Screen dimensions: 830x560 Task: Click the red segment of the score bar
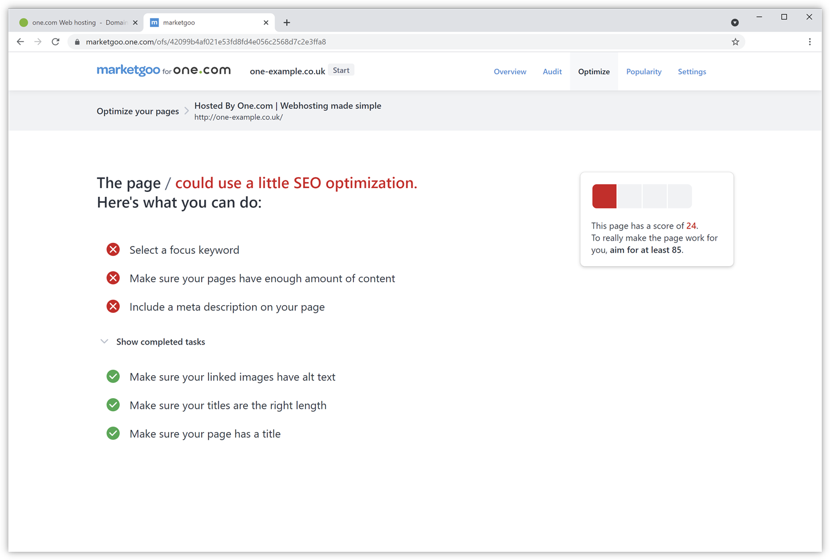point(604,196)
